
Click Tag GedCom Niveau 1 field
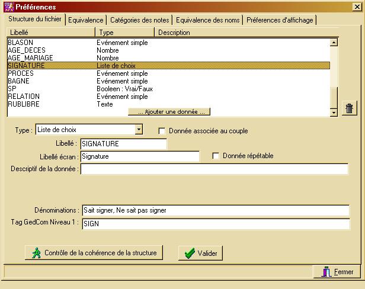click(x=216, y=224)
